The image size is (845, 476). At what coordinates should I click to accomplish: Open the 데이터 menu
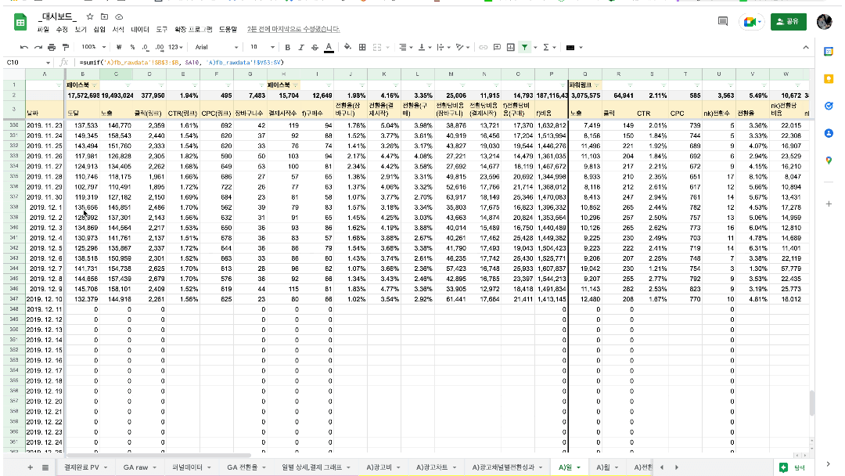click(x=140, y=29)
